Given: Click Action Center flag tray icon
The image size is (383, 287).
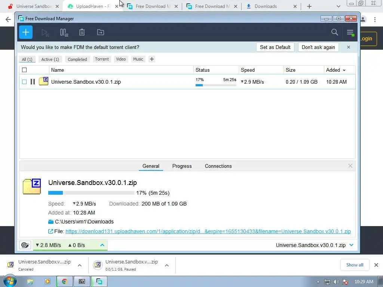Looking at the screenshot, I should [x=345, y=282].
